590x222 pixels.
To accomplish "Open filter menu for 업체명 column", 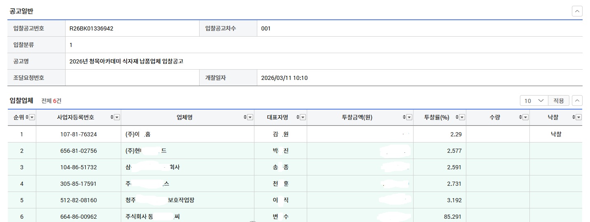I will click(250, 117).
